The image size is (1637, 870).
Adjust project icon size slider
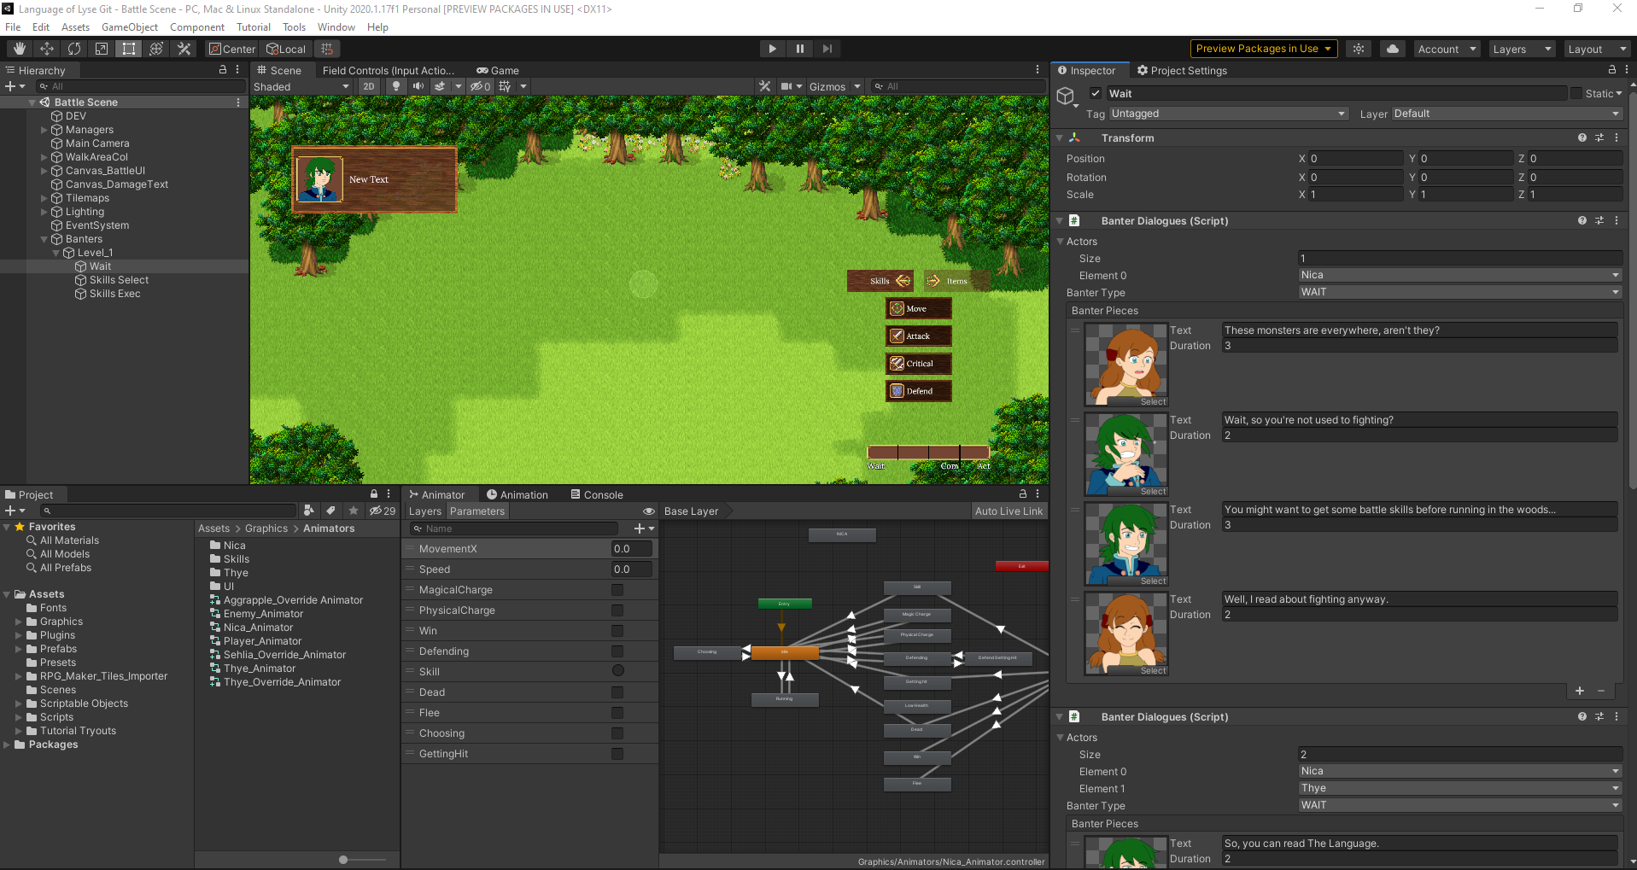343,860
